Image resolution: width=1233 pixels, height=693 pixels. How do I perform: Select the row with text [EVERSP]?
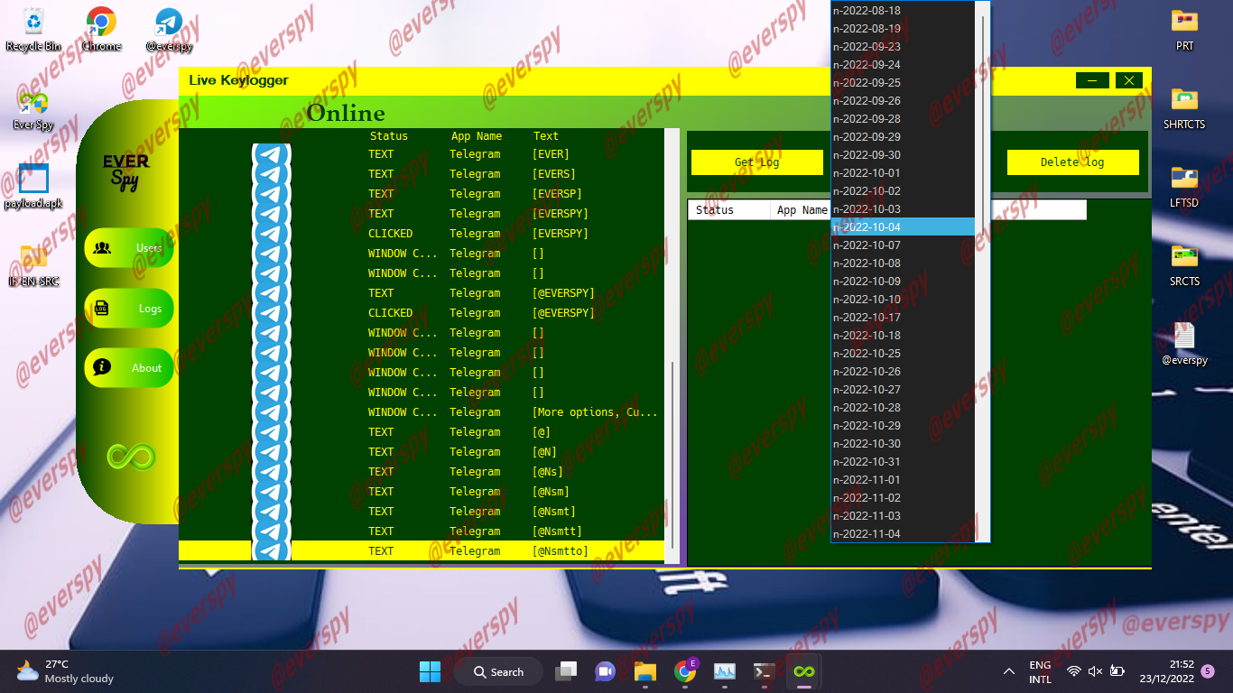tap(422, 194)
